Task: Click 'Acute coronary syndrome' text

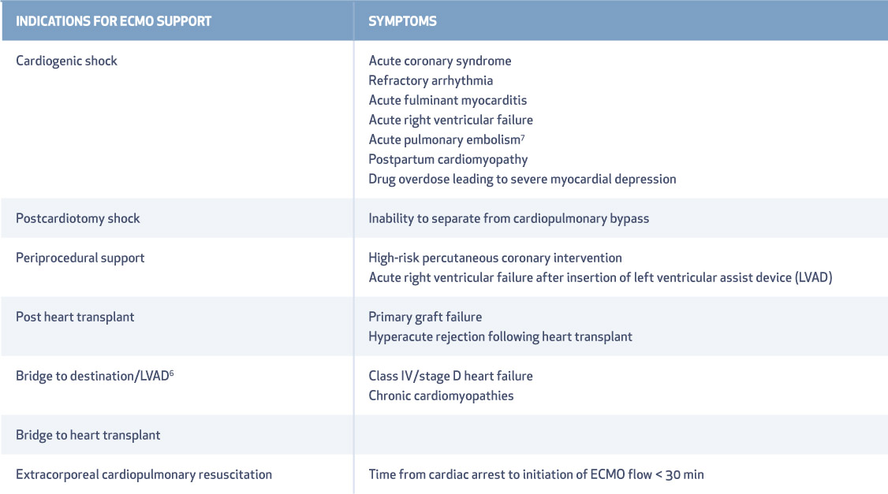Action: (439, 61)
